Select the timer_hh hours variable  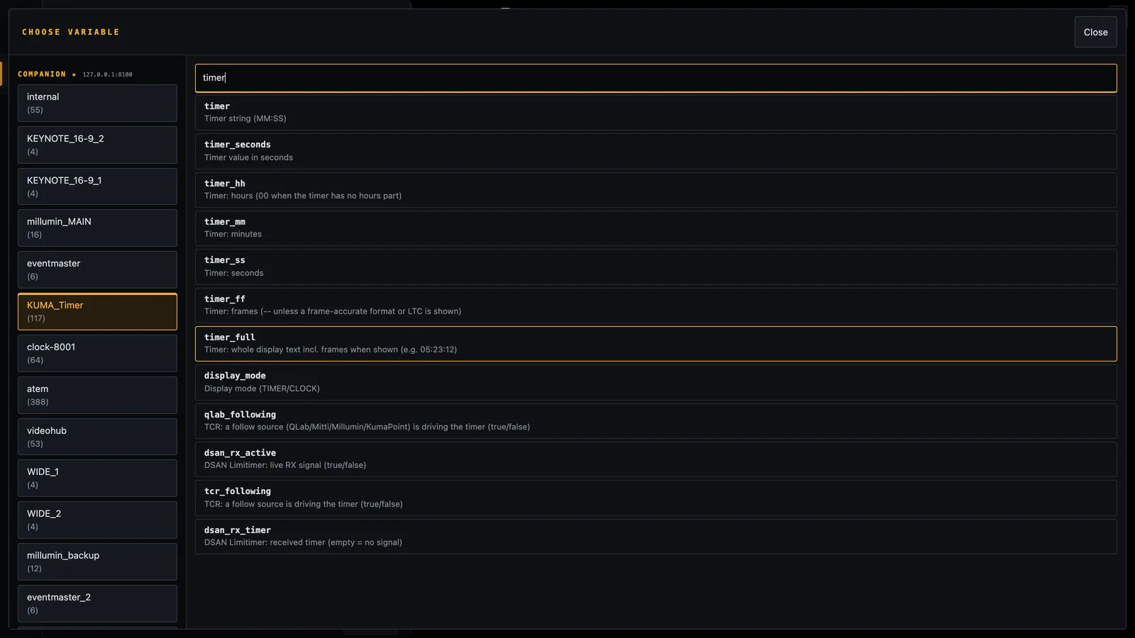pos(655,190)
